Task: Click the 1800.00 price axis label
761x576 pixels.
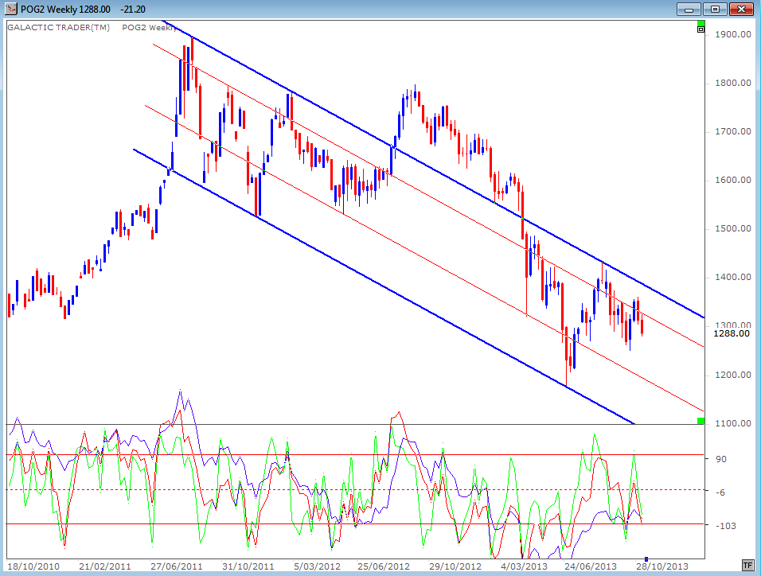Action: pyautogui.click(x=733, y=83)
